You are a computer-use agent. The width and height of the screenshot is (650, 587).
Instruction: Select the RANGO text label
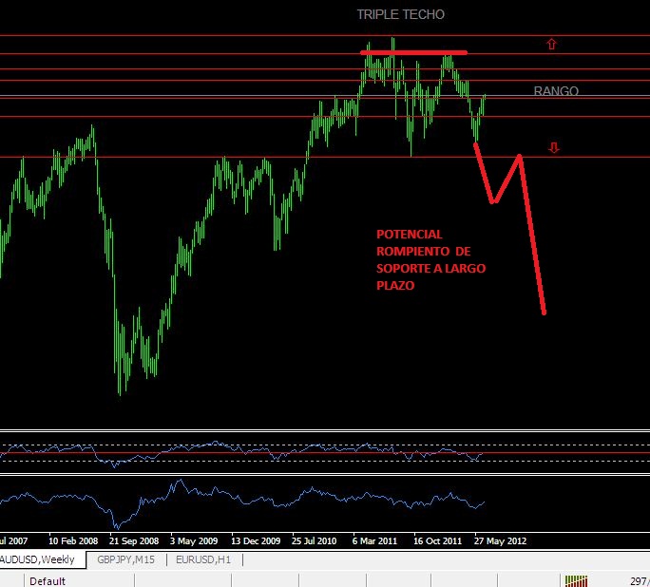pyautogui.click(x=556, y=91)
